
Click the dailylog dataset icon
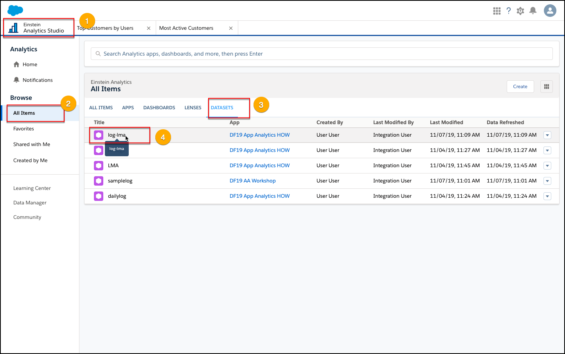99,196
